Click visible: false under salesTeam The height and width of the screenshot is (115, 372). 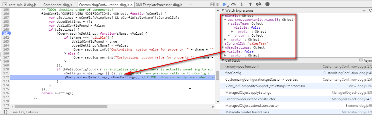click(247, 28)
